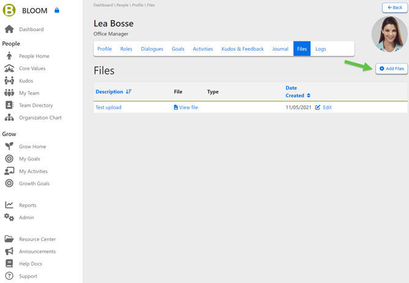
Task: Click the My Activities icon
Action: [9, 171]
